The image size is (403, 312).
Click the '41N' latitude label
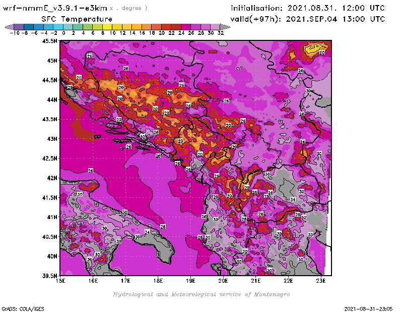pos(52,217)
